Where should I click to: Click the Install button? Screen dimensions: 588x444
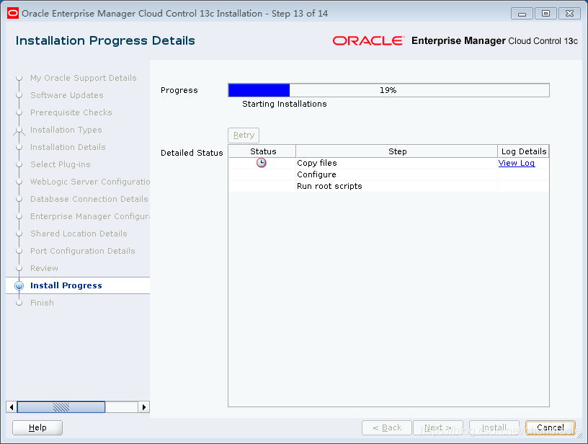pyautogui.click(x=494, y=427)
